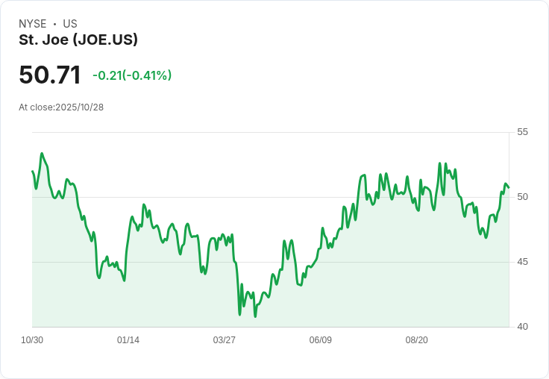
Task: Click the St. Joe (JOE.US) stock title
Action: click(78, 40)
